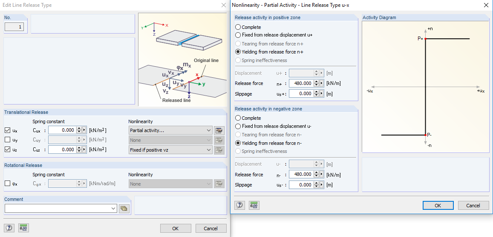Expand the uz Nonlinearity dropdown
The width and height of the screenshot is (493, 237).
pyautogui.click(x=208, y=150)
